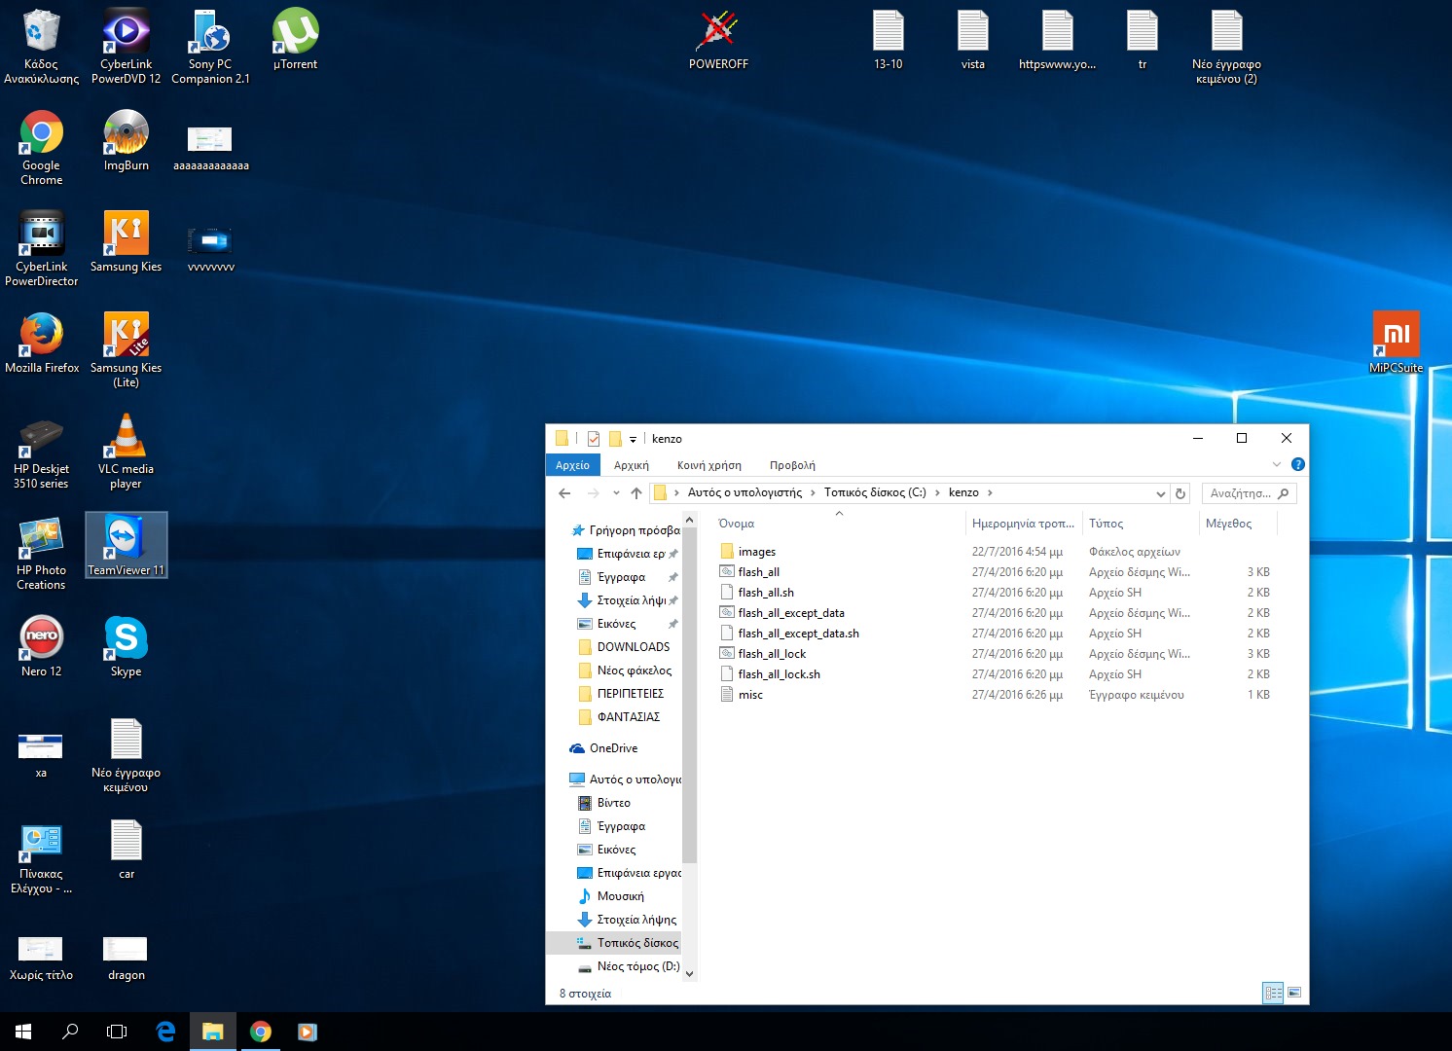The width and height of the screenshot is (1452, 1051).
Task: Sort files by the Μέγεθος column header
Action: (1228, 524)
